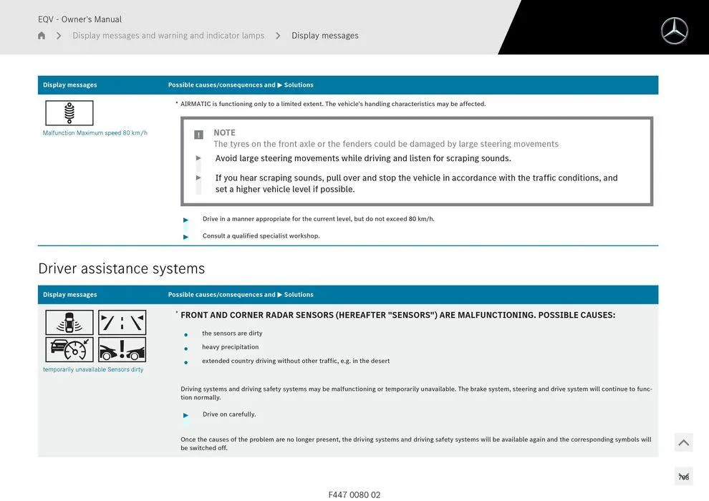The width and height of the screenshot is (709, 501).
Task: Click the 'Possible causes/consequences and Solutions' header
Action: 241,294
